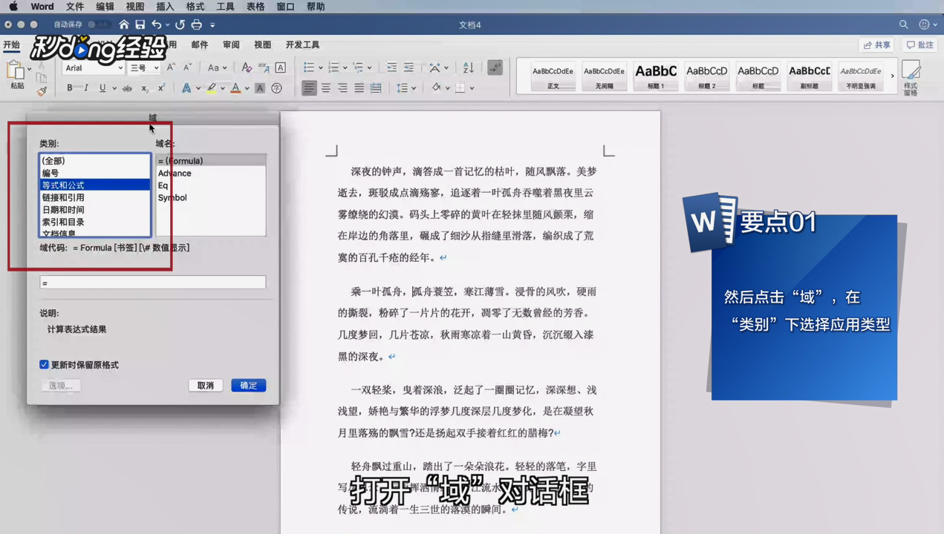The width and height of the screenshot is (944, 534).
Task: Switch to the 邮件 ribbon tab
Action: click(x=200, y=45)
